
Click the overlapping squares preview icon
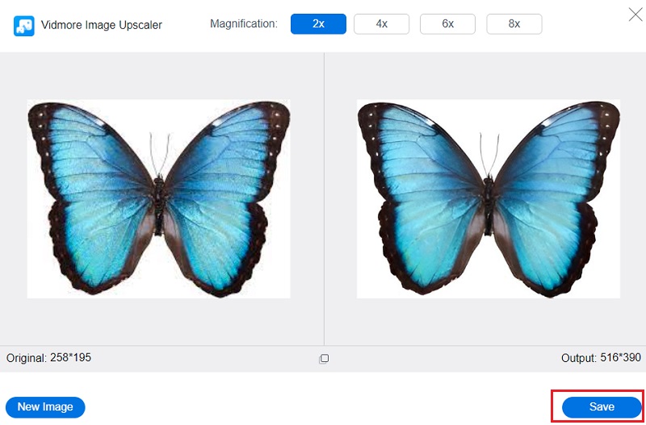[324, 359]
